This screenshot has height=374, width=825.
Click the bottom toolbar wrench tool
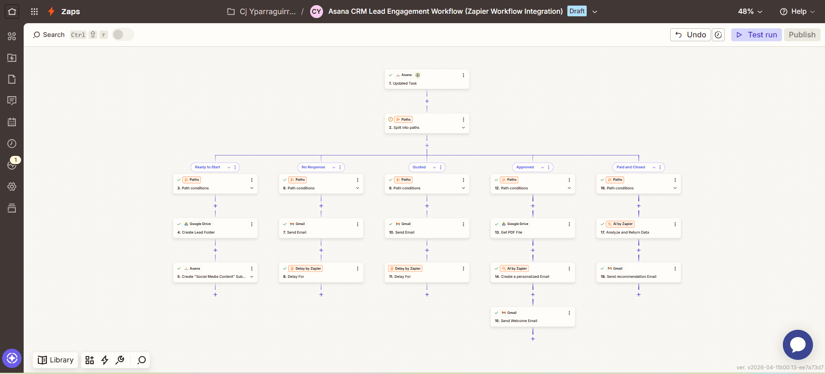tap(120, 360)
